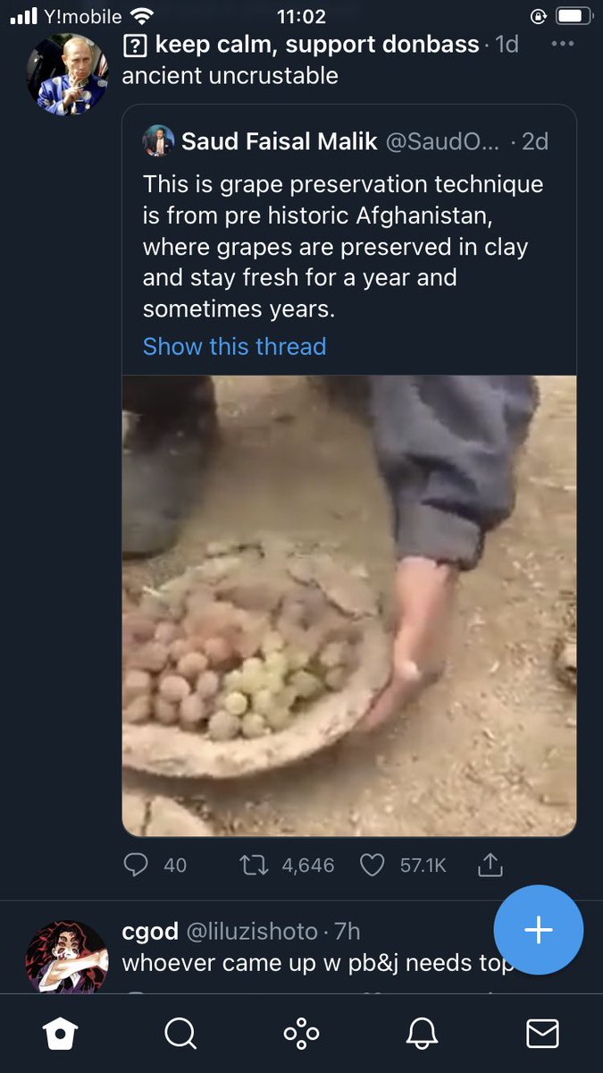Open the whoever came up w pb&j tweet

317,963
